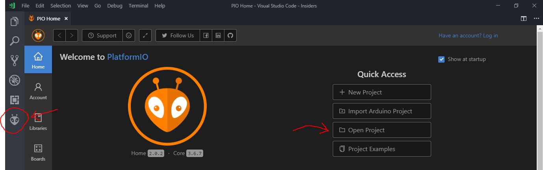
Task: Open PlatformIO alien icon in activity bar
Action: tap(15, 119)
